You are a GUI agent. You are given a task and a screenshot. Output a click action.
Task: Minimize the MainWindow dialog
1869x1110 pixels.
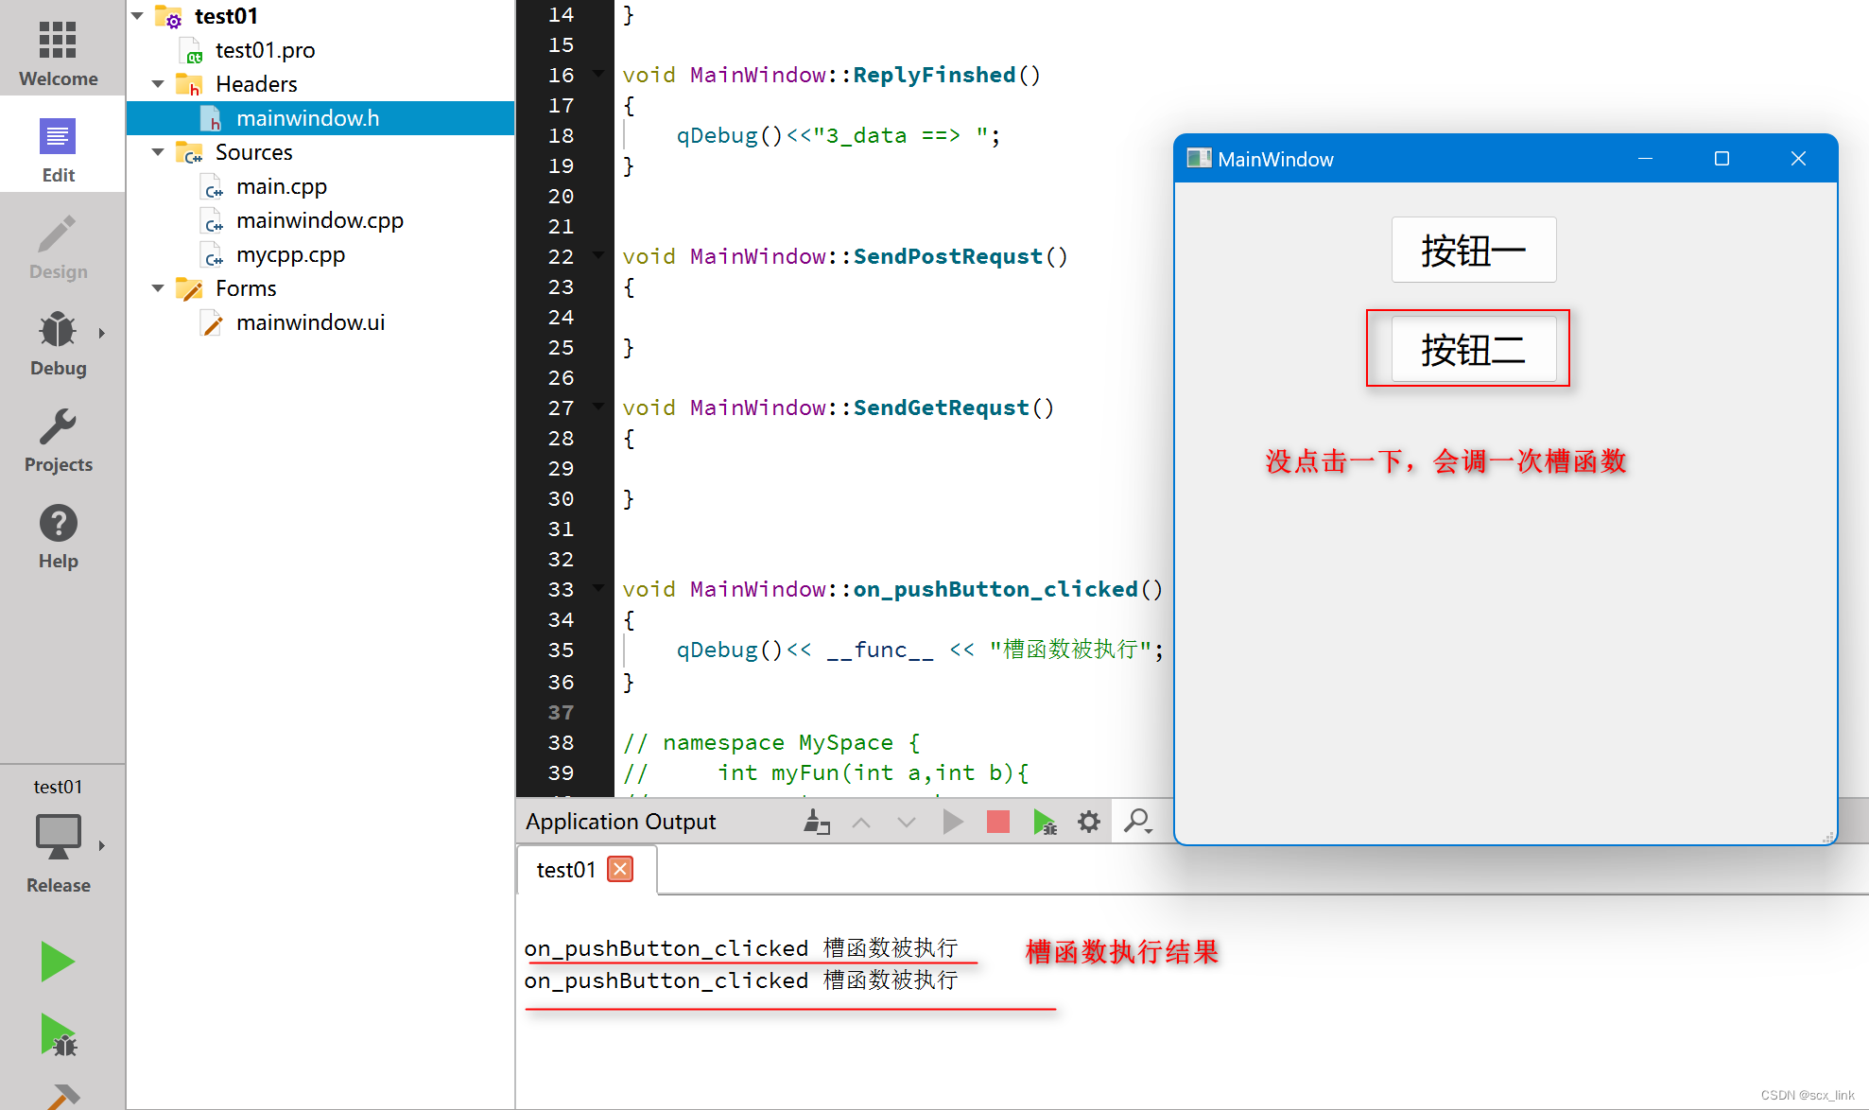(1645, 159)
